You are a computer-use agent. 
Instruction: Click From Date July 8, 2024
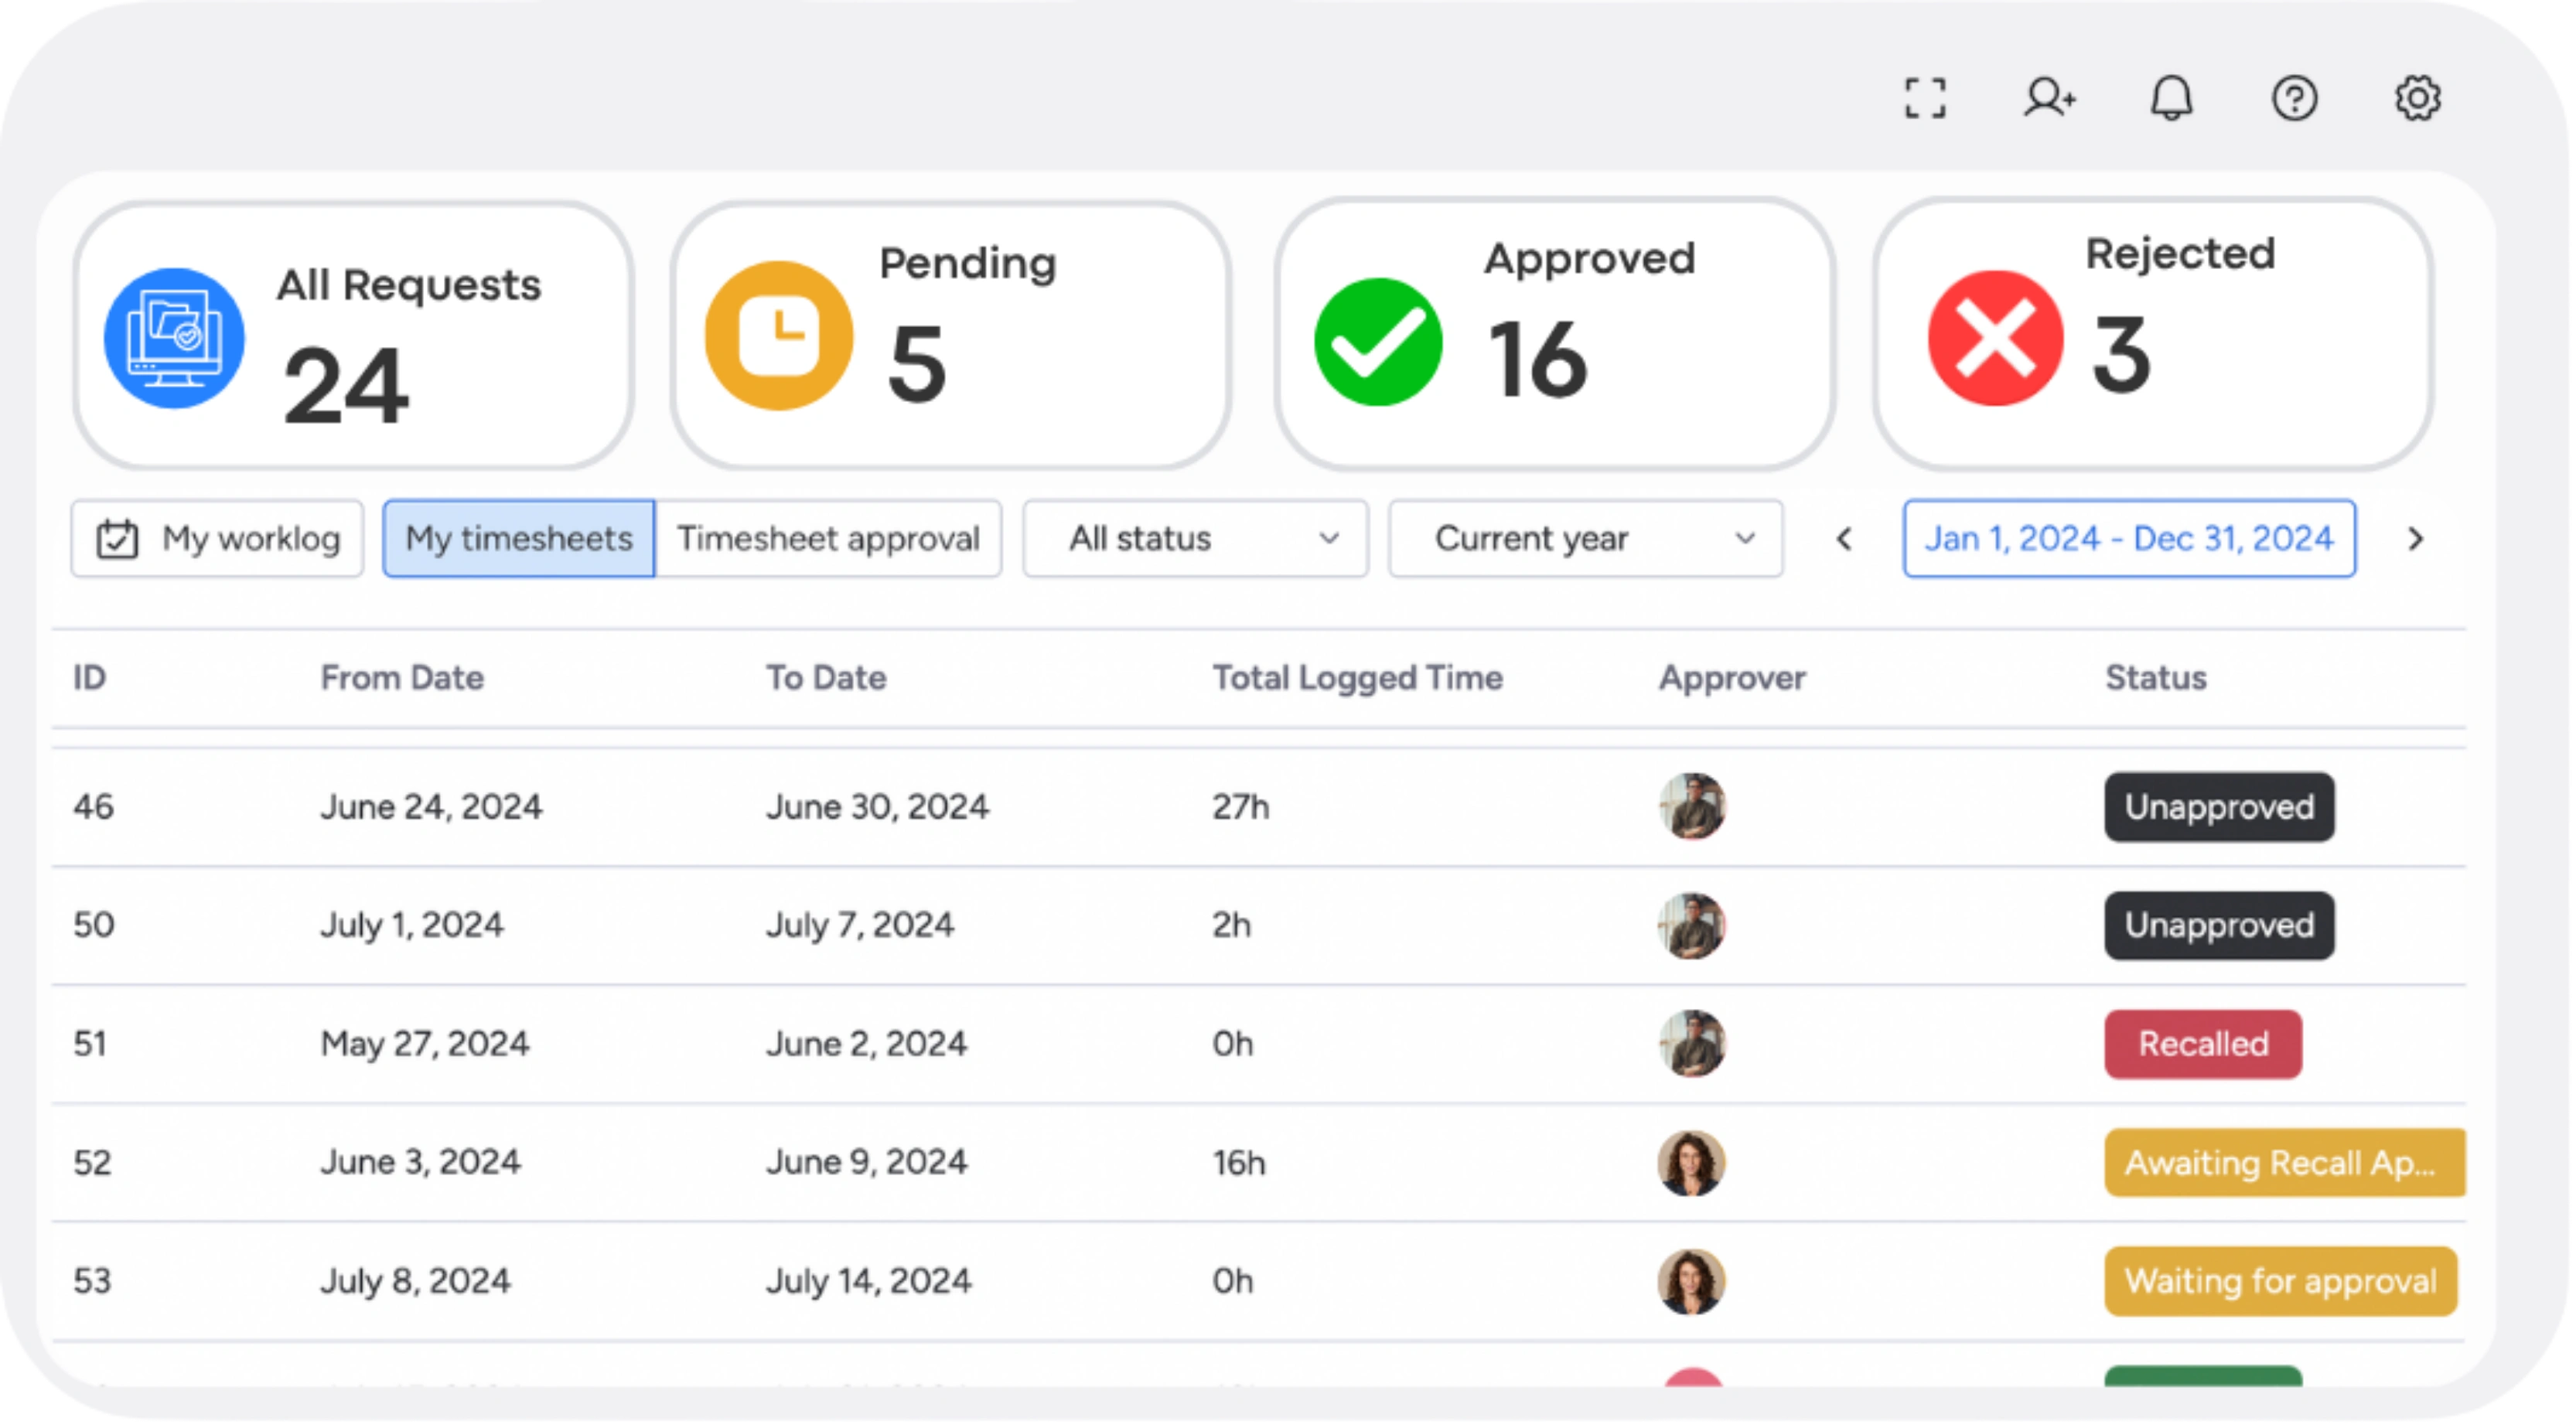tap(415, 1282)
